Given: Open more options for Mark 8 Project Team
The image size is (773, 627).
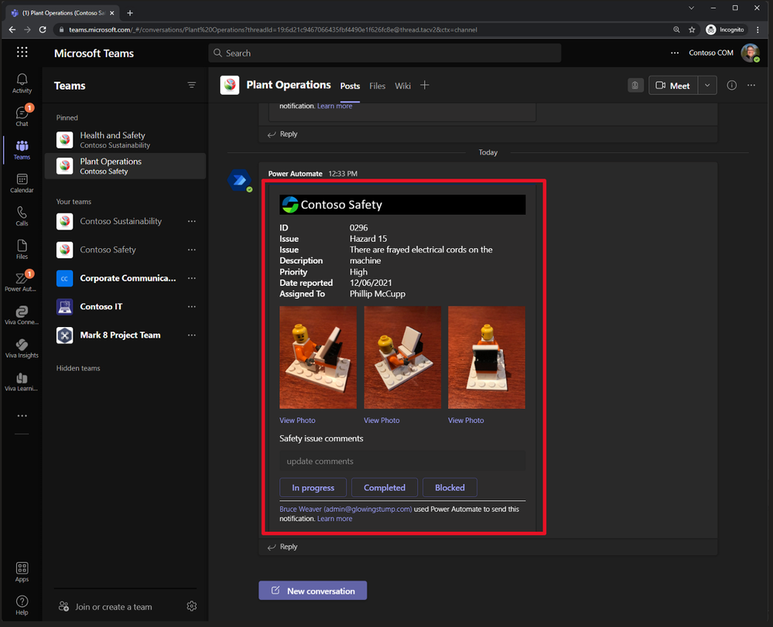Looking at the screenshot, I should pos(192,335).
